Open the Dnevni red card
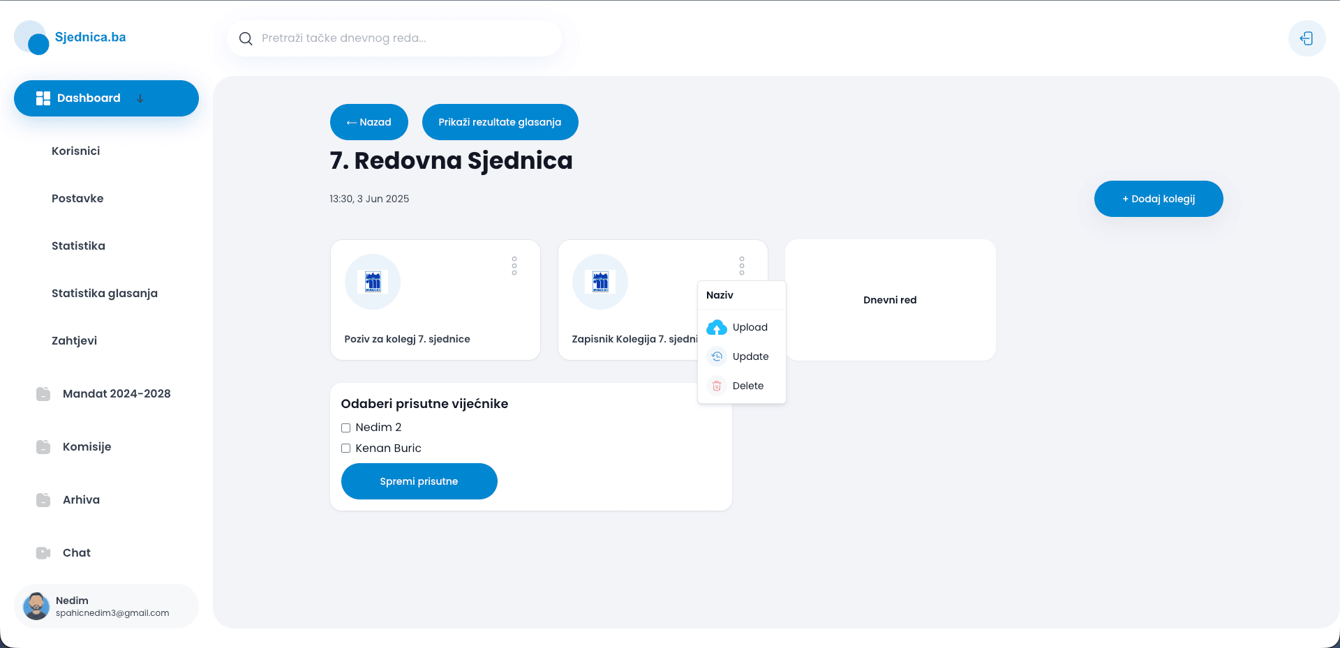This screenshot has height=648, width=1340. 890,300
